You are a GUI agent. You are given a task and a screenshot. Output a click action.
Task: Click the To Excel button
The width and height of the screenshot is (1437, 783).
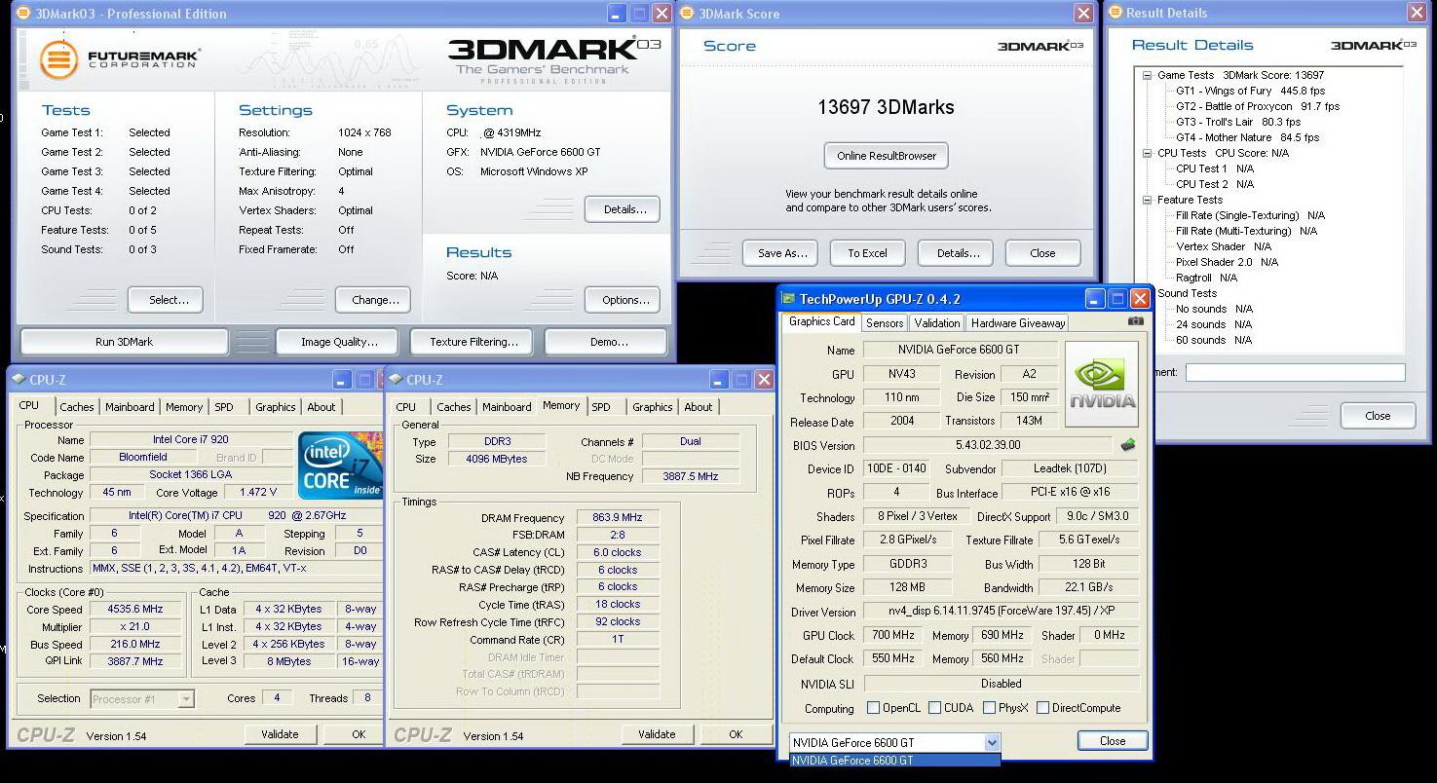[867, 253]
